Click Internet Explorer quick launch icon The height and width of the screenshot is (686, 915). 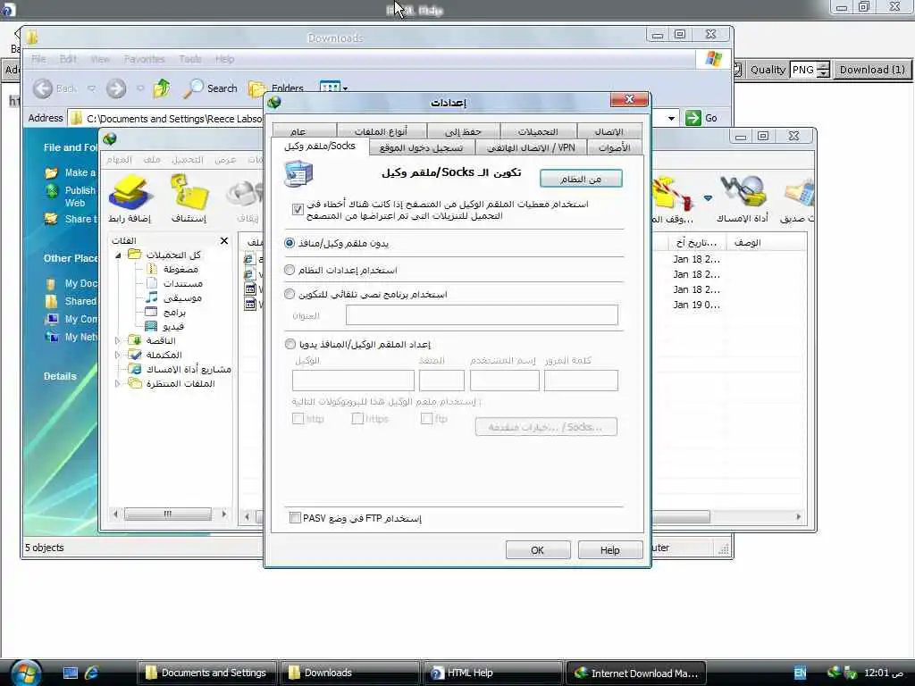[x=92, y=673]
